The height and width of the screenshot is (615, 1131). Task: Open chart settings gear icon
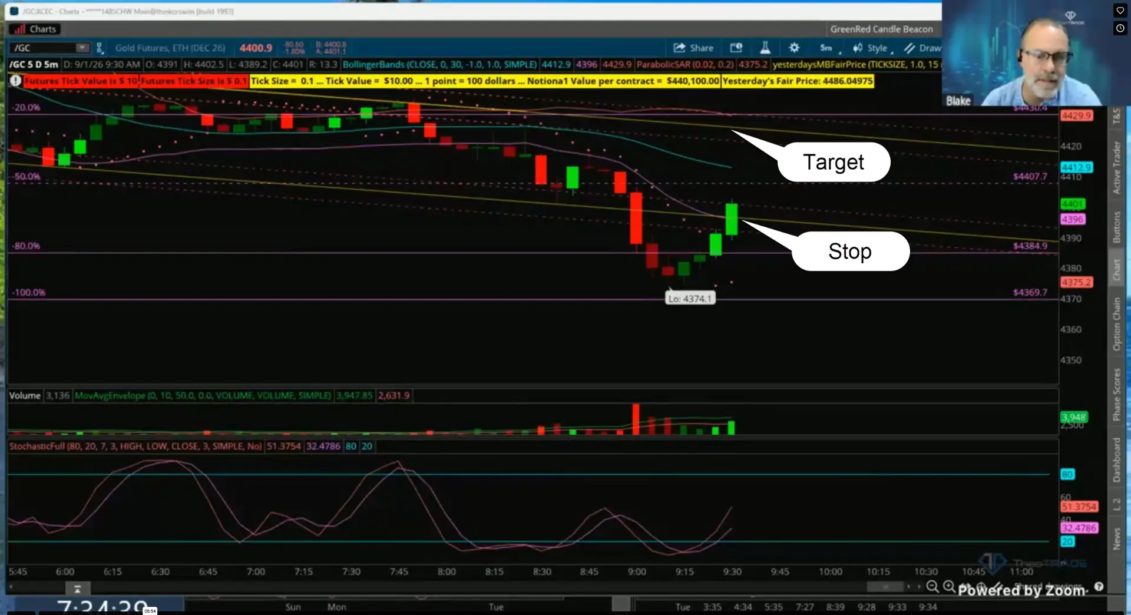coord(794,48)
